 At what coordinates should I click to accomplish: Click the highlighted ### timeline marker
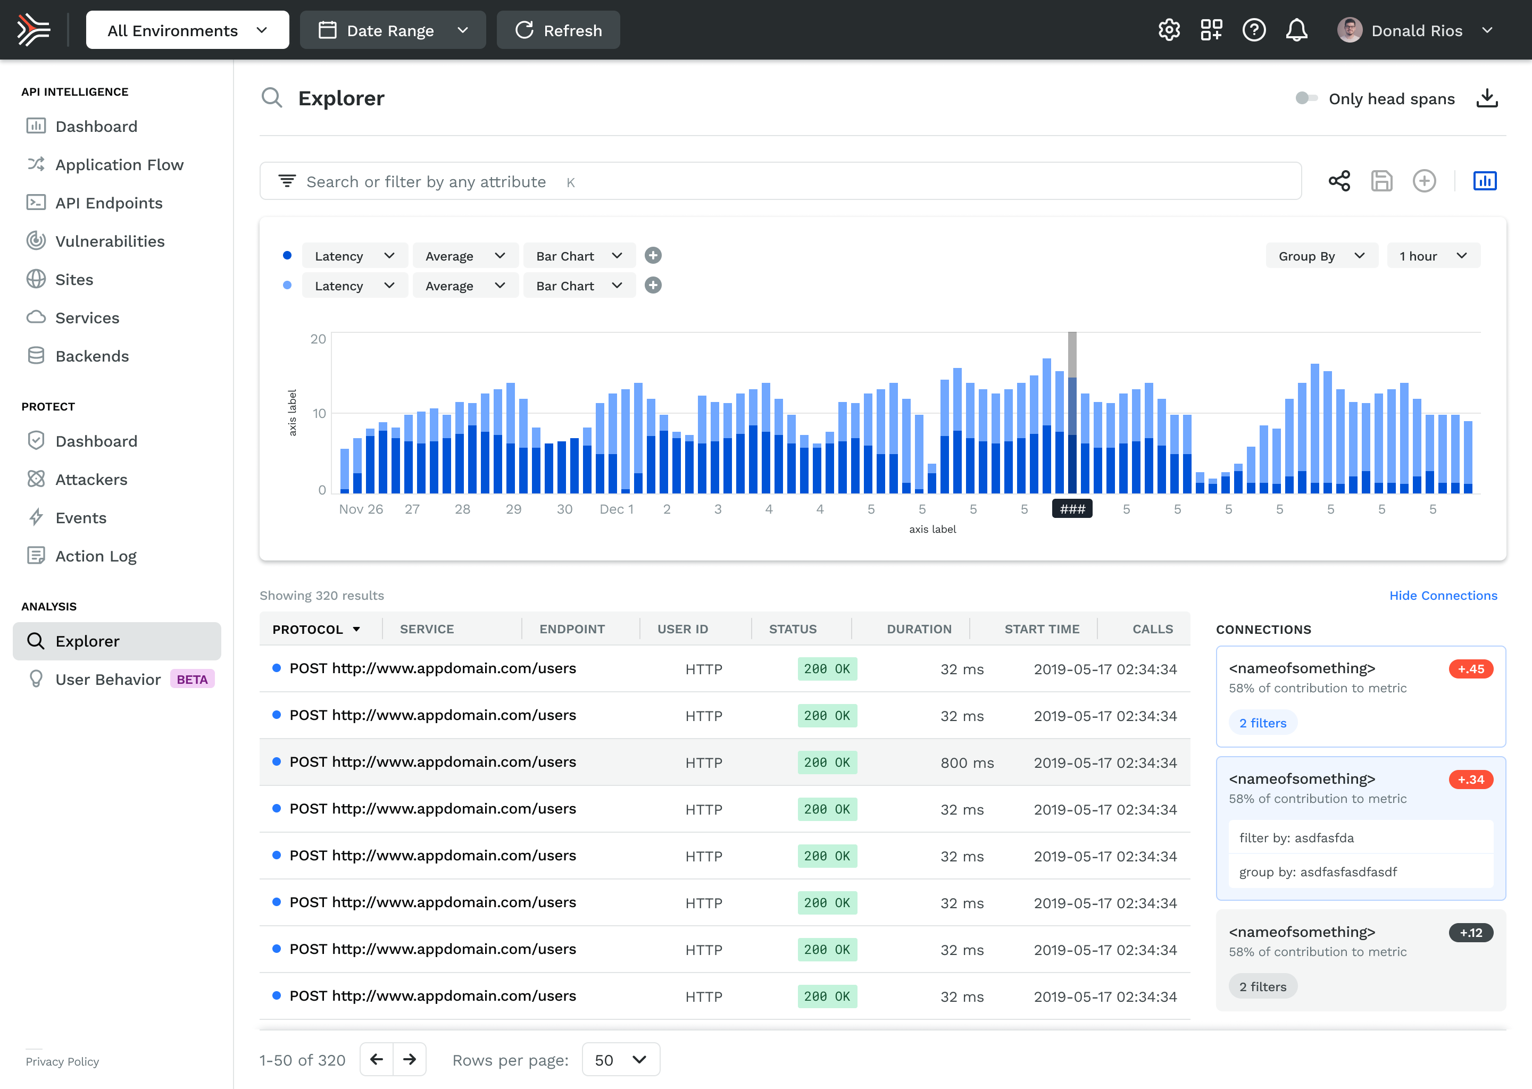pos(1071,509)
